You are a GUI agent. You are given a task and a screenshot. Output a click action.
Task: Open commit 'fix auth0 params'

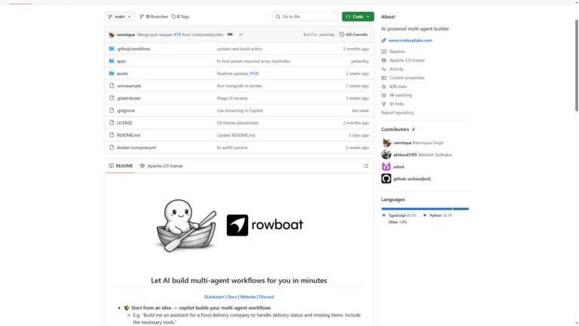click(232, 148)
